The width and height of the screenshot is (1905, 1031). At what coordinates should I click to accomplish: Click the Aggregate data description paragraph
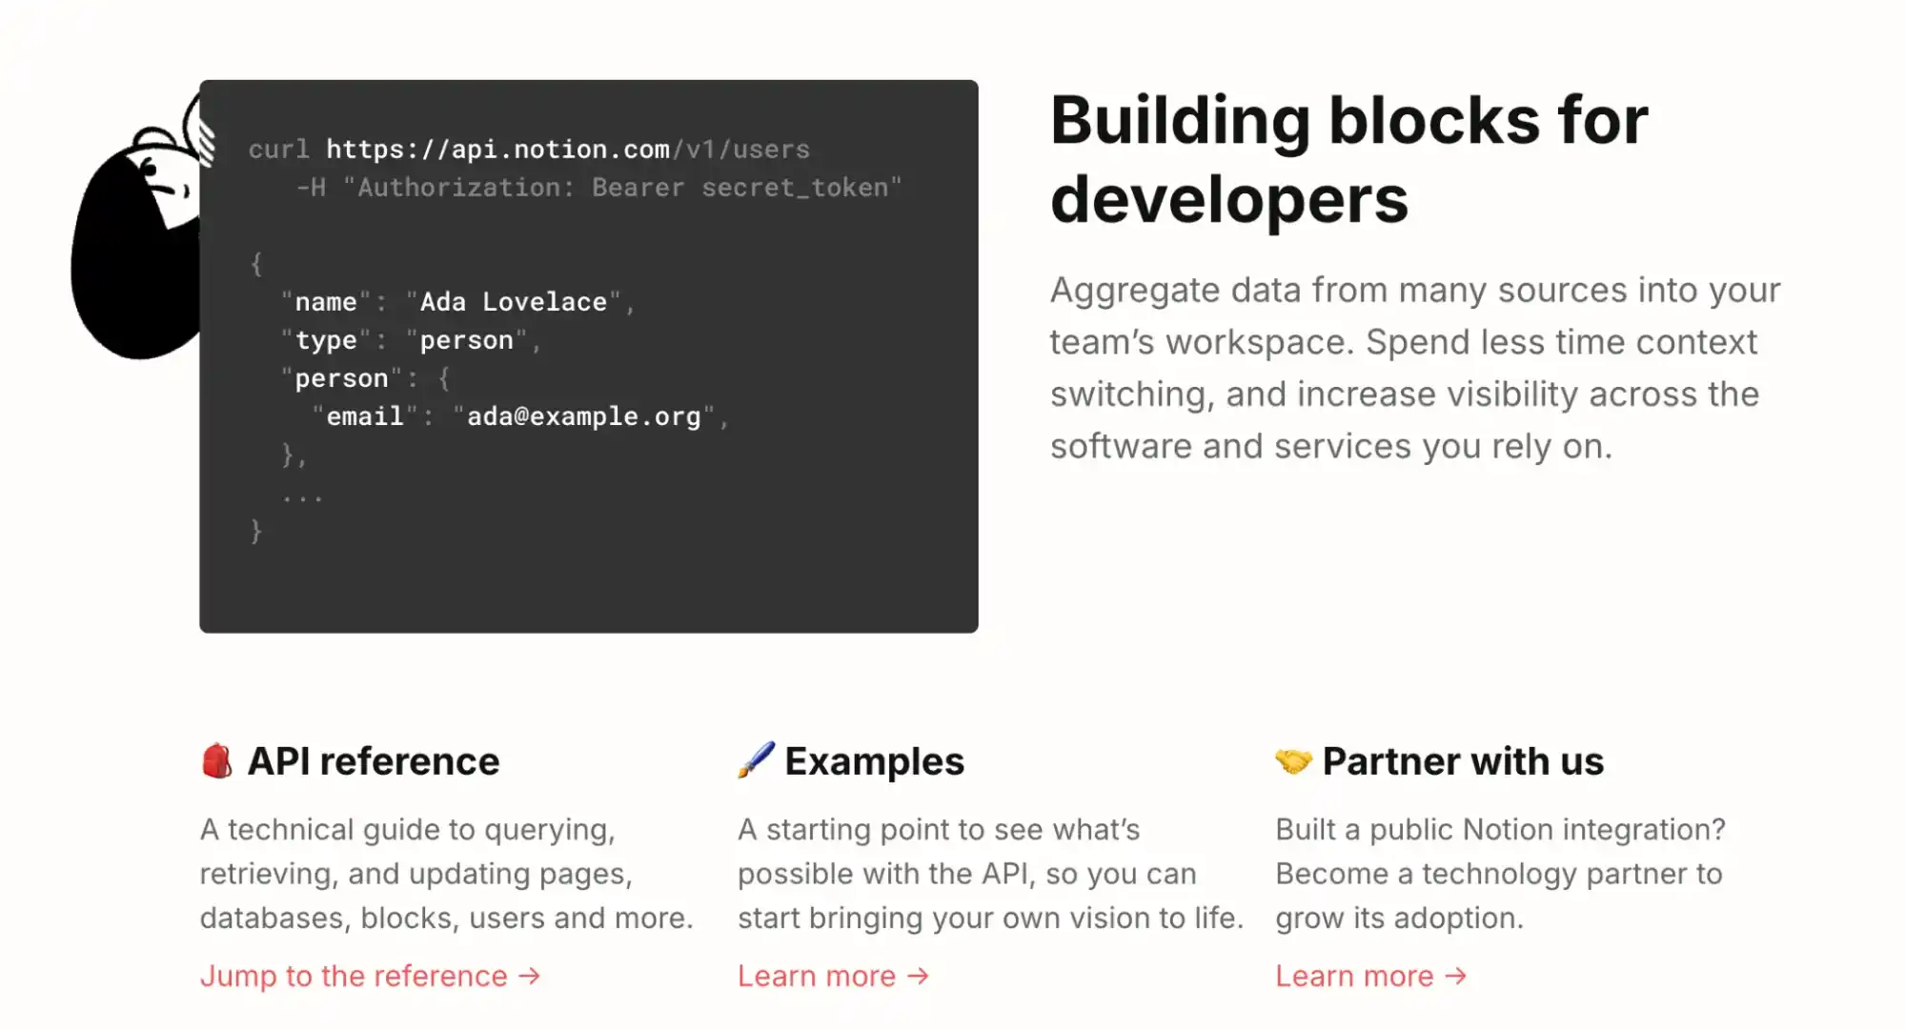click(1414, 368)
